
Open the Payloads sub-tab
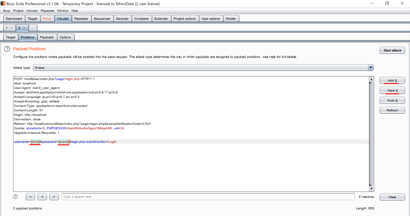[47, 37]
